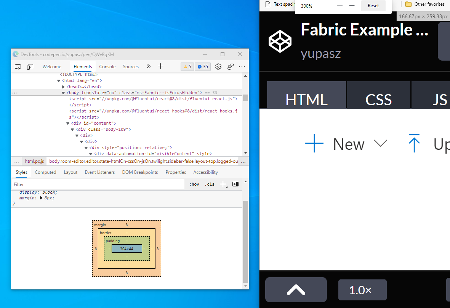Click the CodePen logo icon
Screen dimensions: 450x308
coord(280,42)
